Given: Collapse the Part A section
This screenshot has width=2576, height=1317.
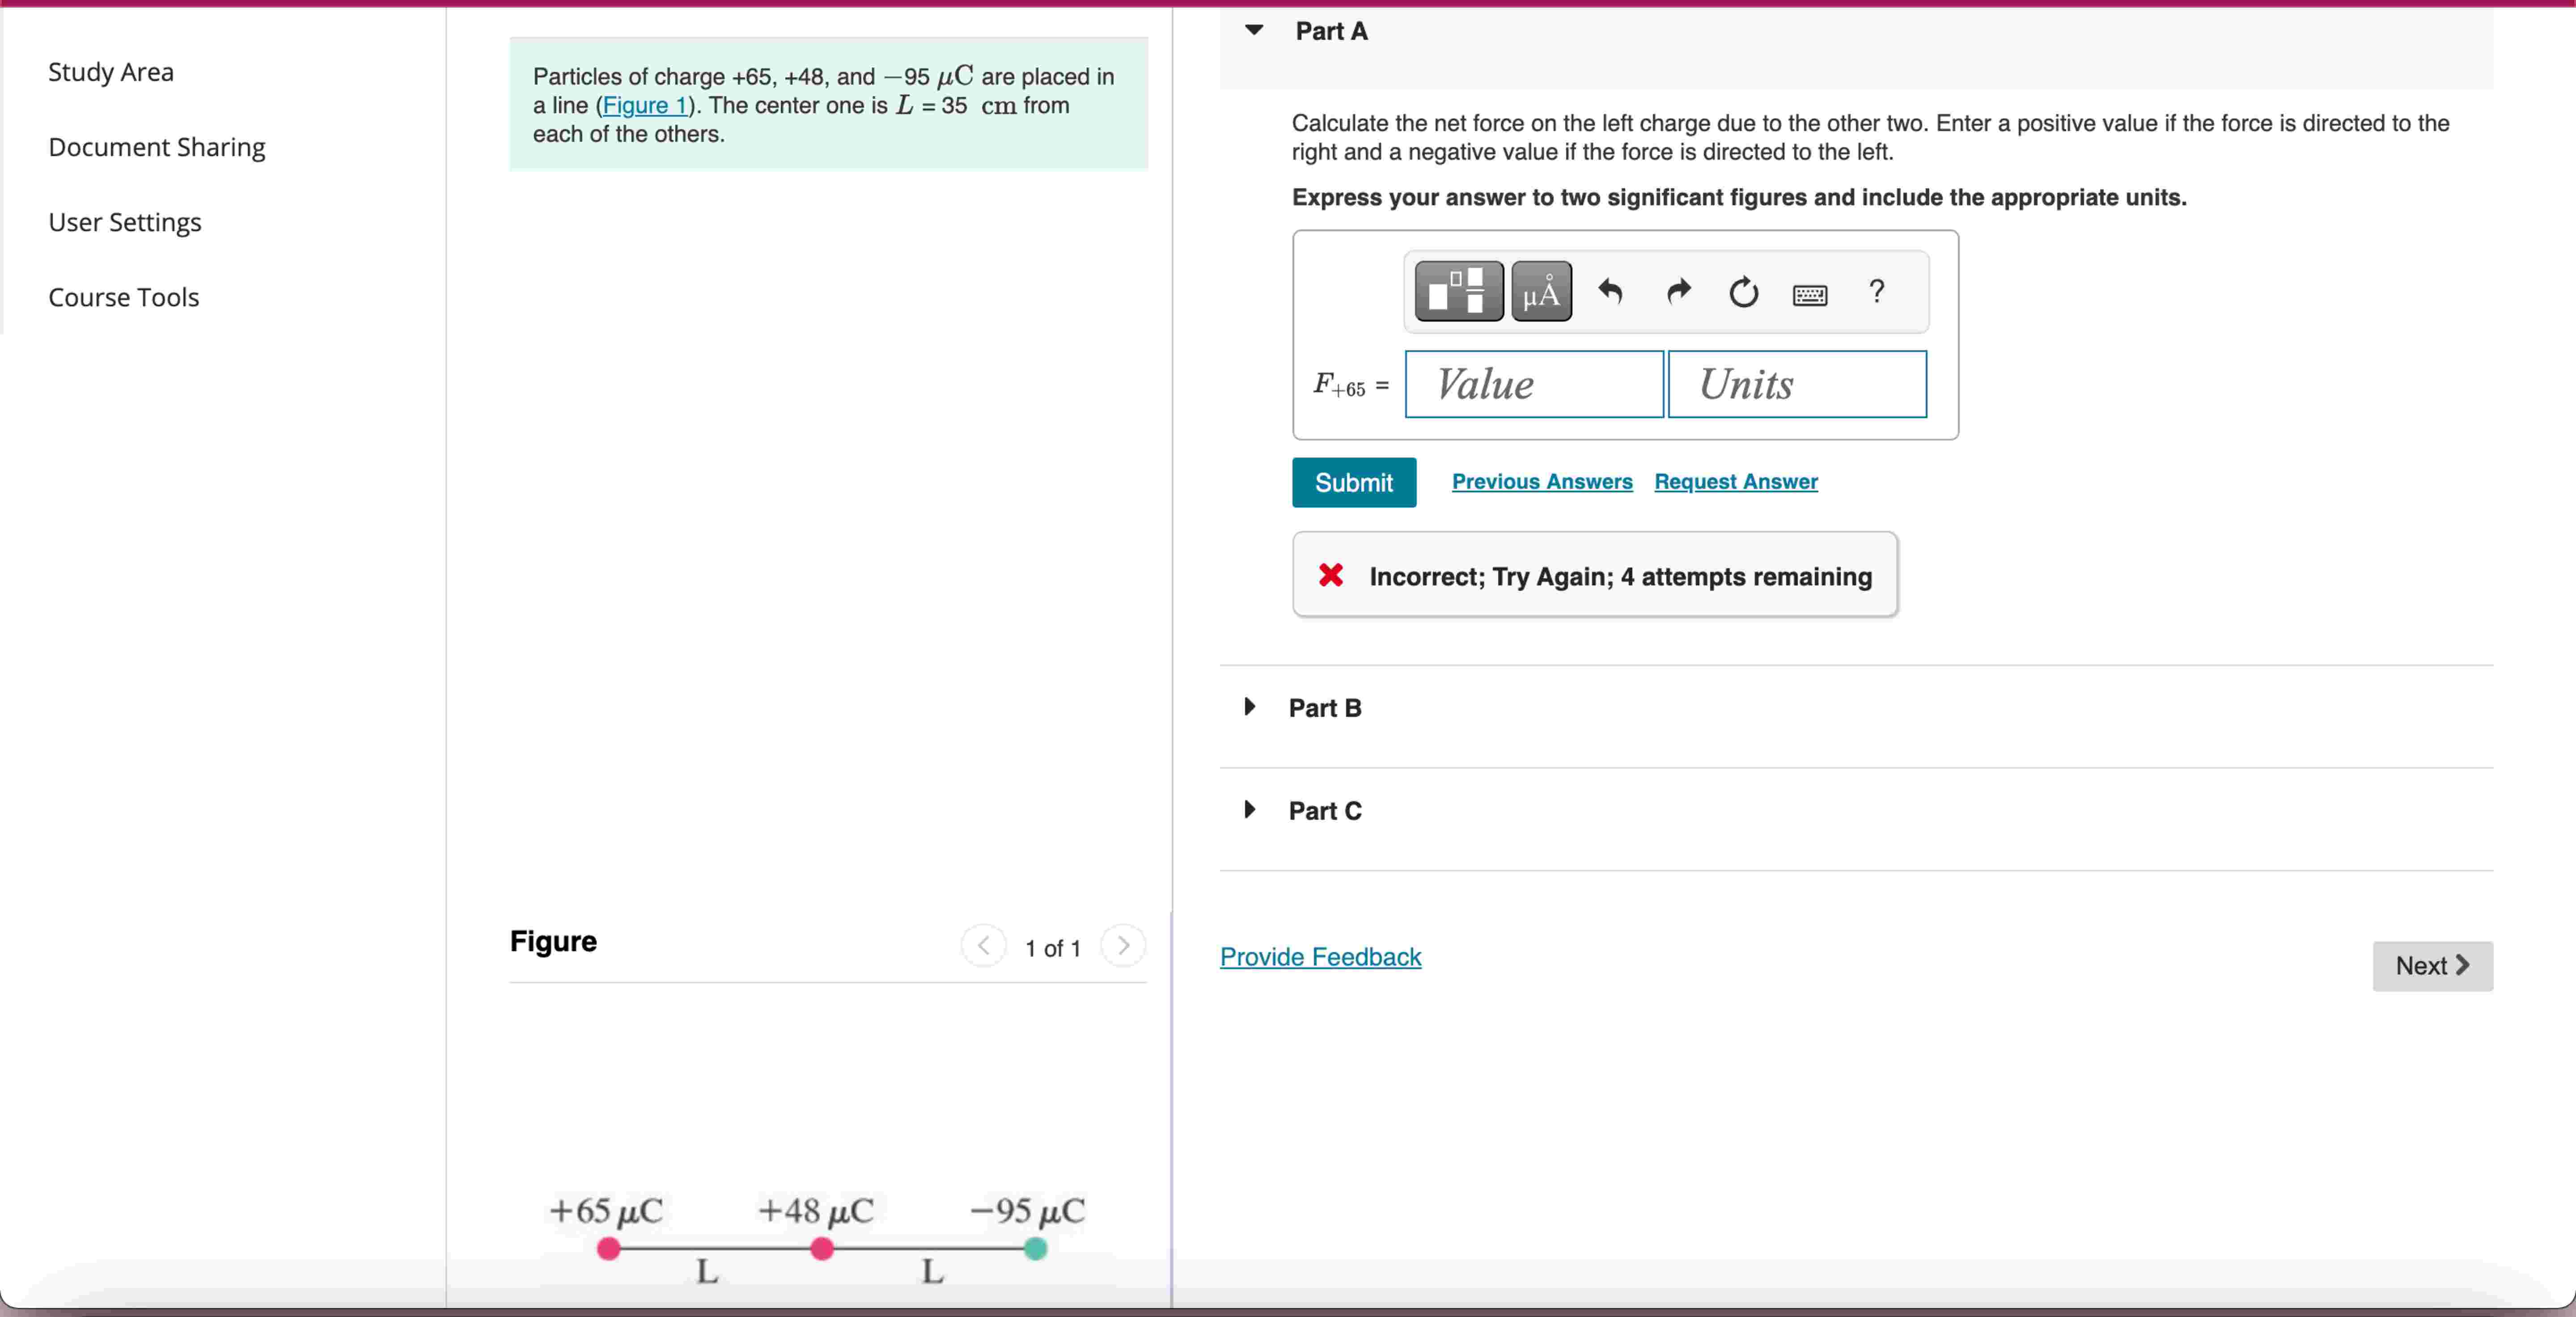Looking at the screenshot, I should pos(1253,30).
